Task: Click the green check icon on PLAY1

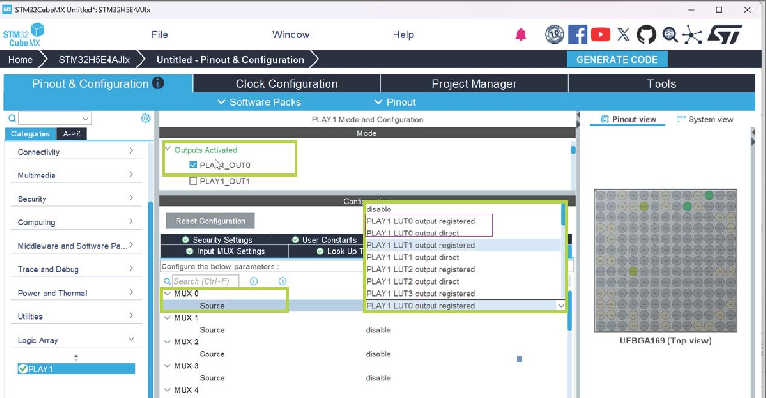Action: [22, 369]
